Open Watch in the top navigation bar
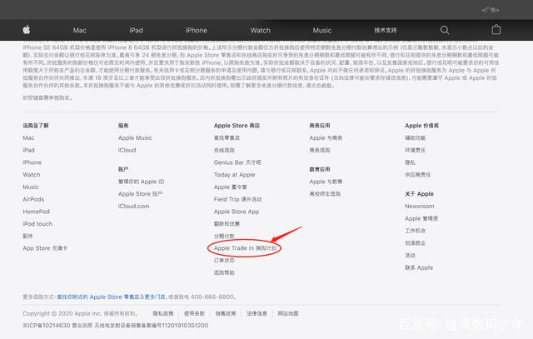This screenshot has width=533, height=339. tap(261, 30)
